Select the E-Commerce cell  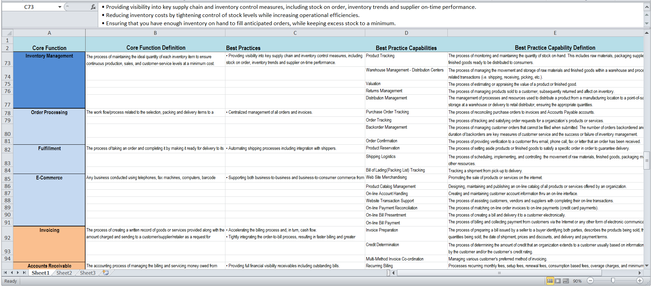49,200
